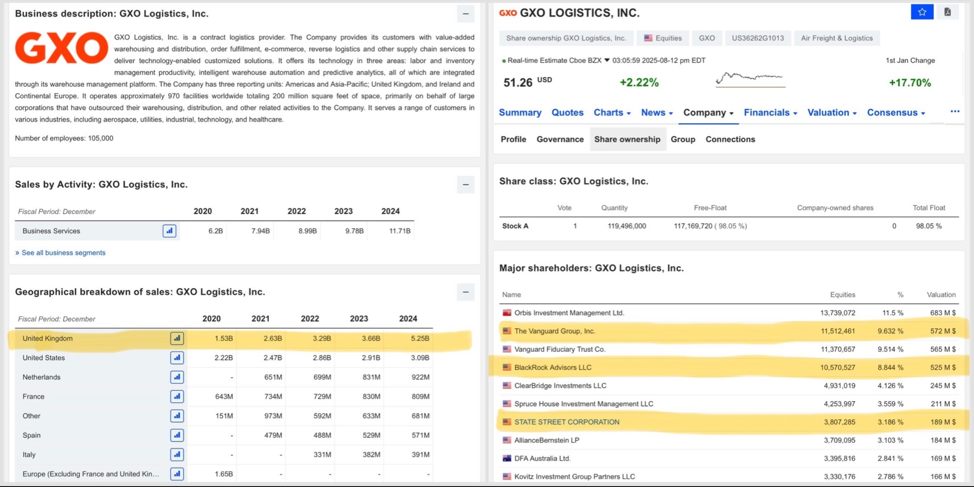The width and height of the screenshot is (974, 487).
Task: Open chart icon for Europe excluding France row
Action: 177,474
